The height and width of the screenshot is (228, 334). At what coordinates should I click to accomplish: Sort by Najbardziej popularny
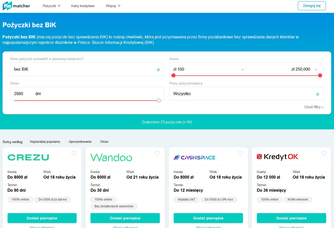45,142
